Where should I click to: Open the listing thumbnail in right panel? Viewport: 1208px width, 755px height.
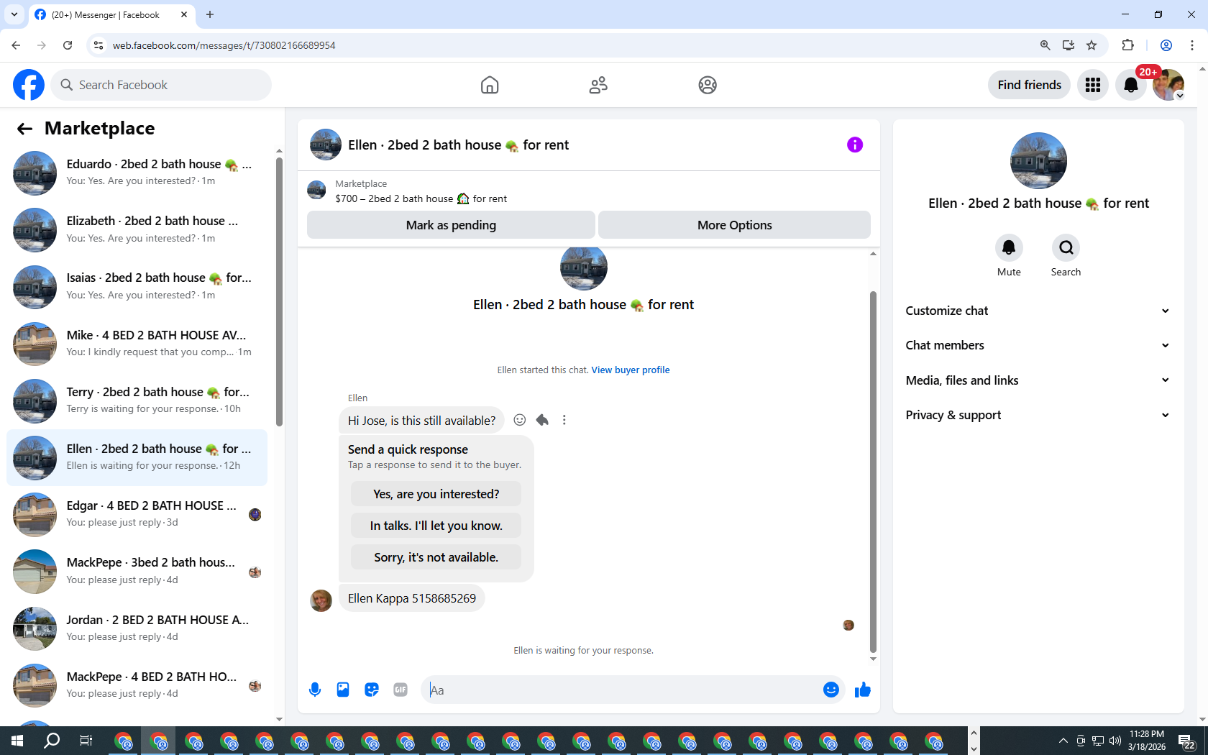pos(1038,160)
